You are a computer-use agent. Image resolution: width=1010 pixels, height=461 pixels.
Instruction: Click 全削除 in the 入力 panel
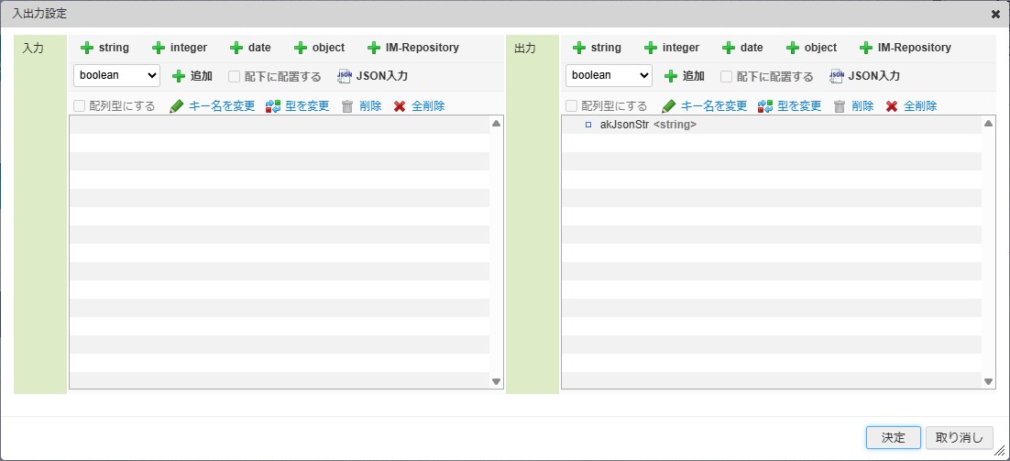(420, 106)
